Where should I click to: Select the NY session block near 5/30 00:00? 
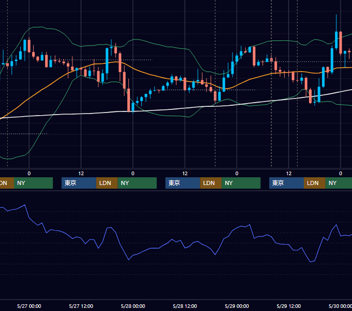339,183
